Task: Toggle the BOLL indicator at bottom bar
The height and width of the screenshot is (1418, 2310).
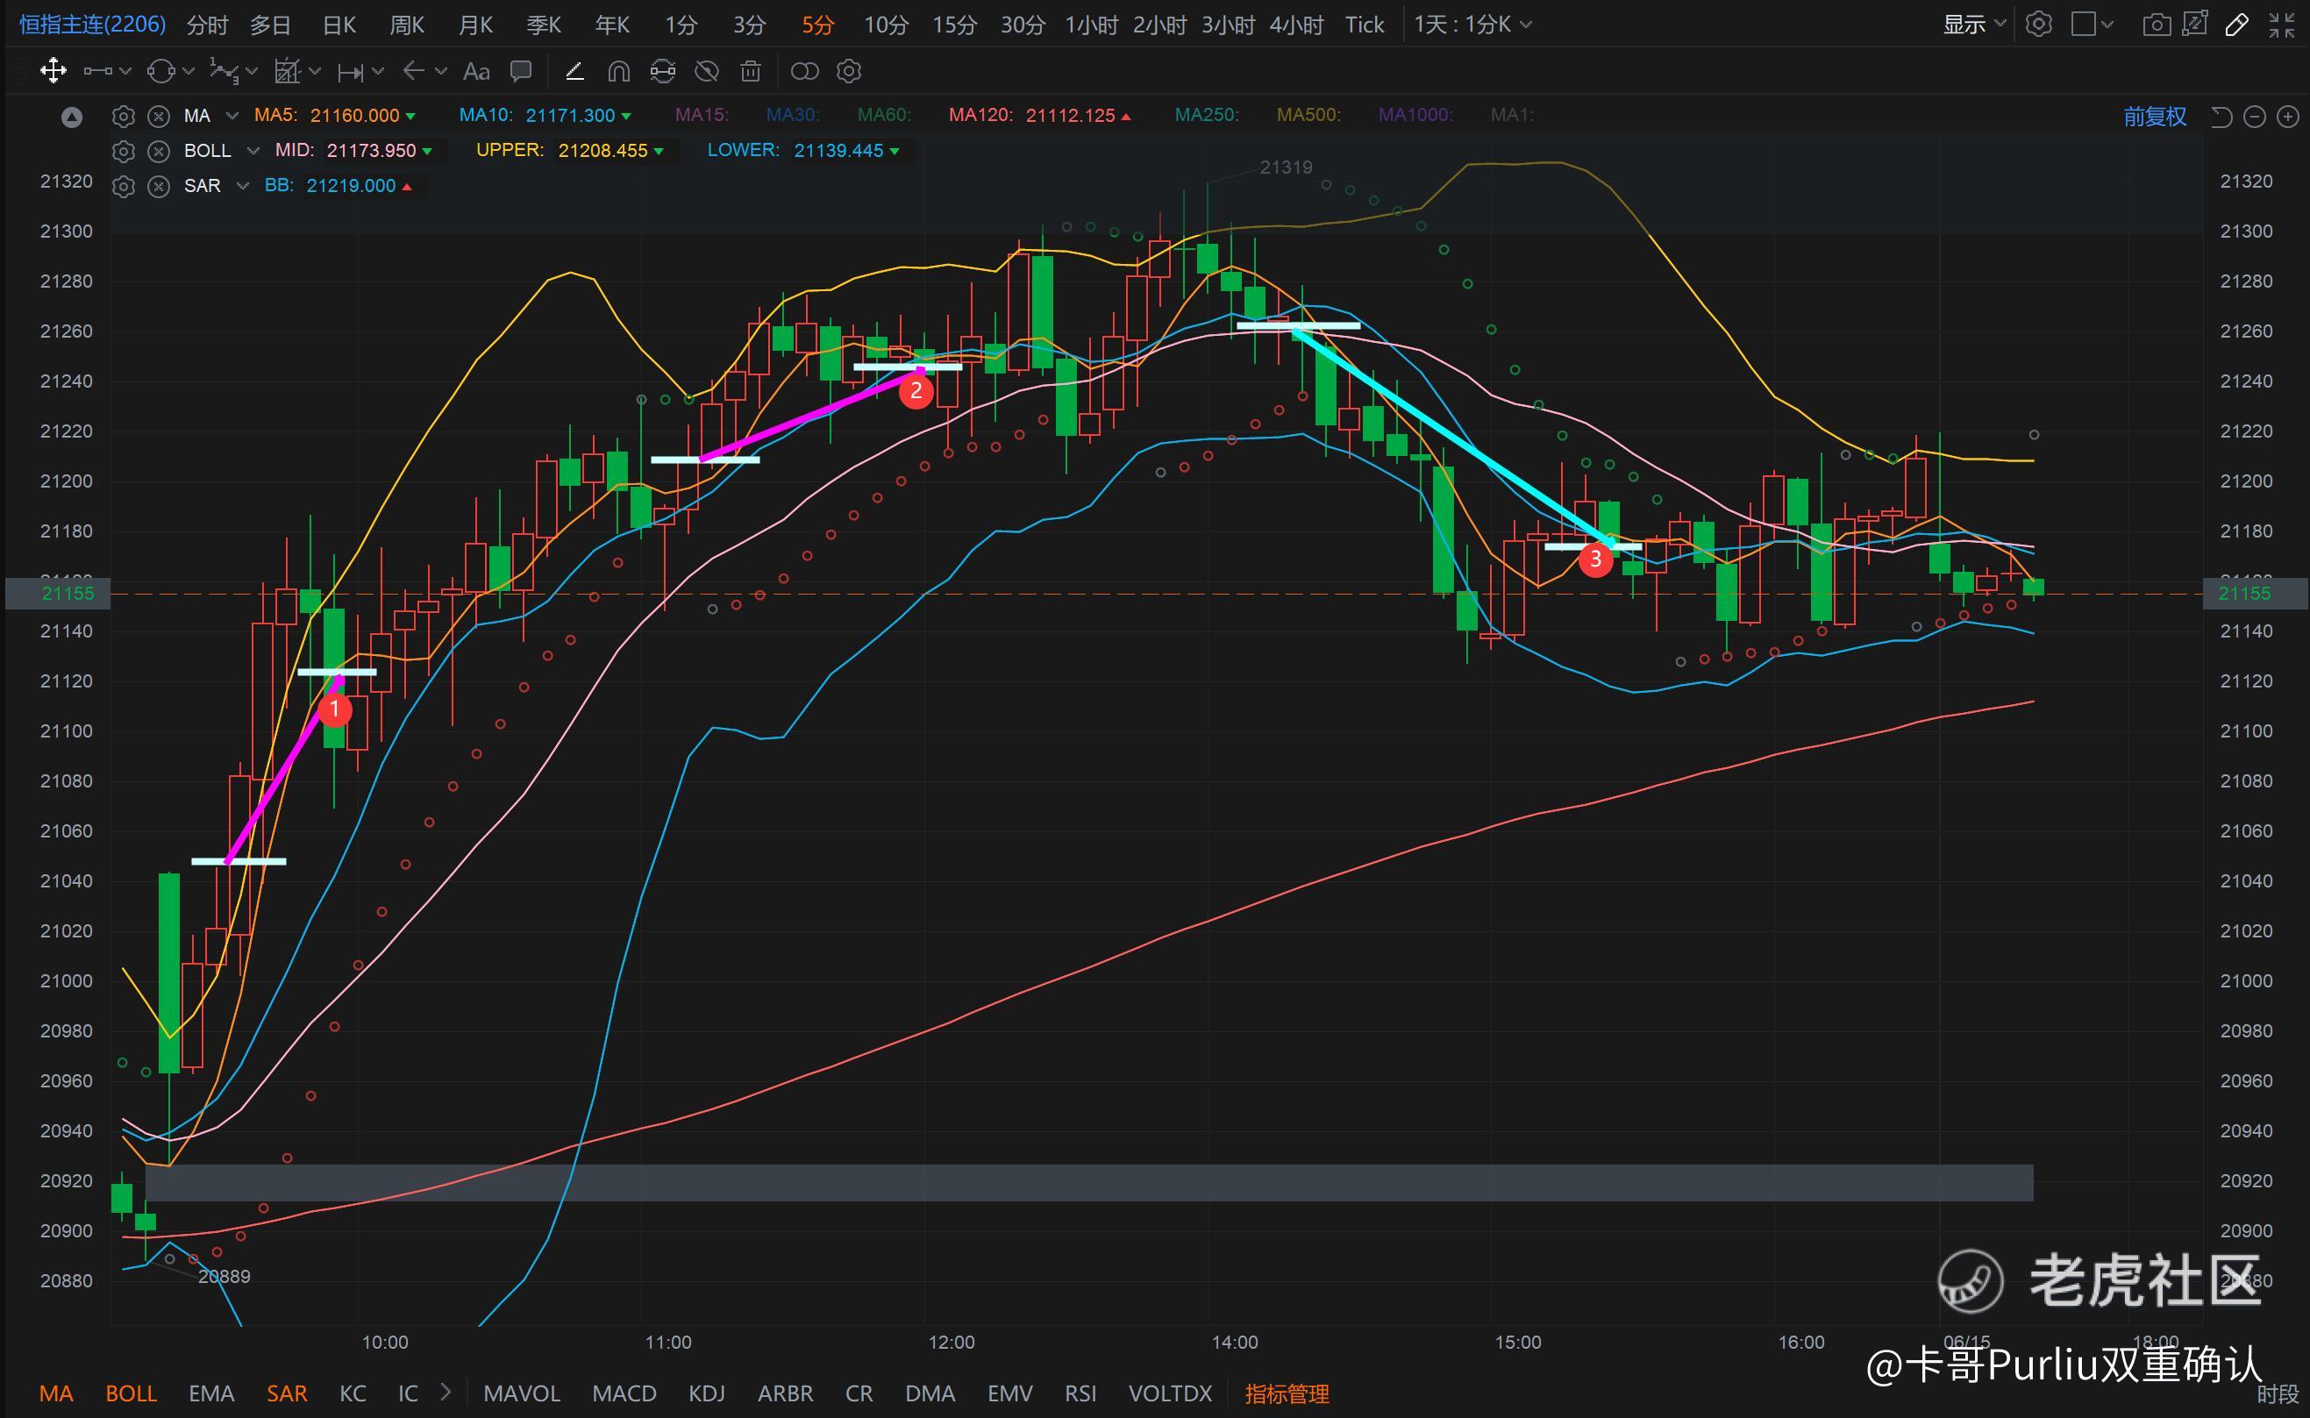Action: tap(132, 1393)
